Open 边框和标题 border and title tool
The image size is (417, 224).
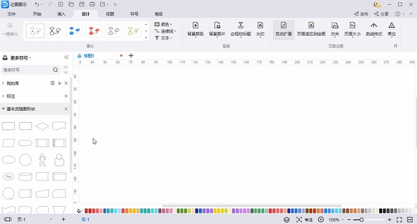click(241, 29)
